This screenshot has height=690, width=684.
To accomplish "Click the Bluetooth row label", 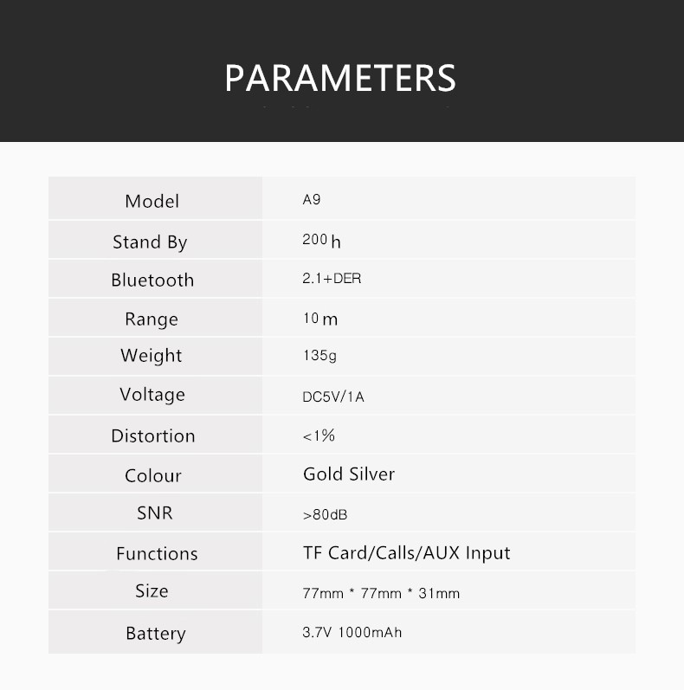I will tap(152, 280).
